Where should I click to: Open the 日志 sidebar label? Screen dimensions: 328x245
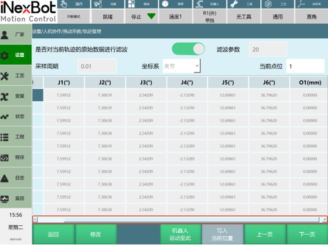point(20,178)
